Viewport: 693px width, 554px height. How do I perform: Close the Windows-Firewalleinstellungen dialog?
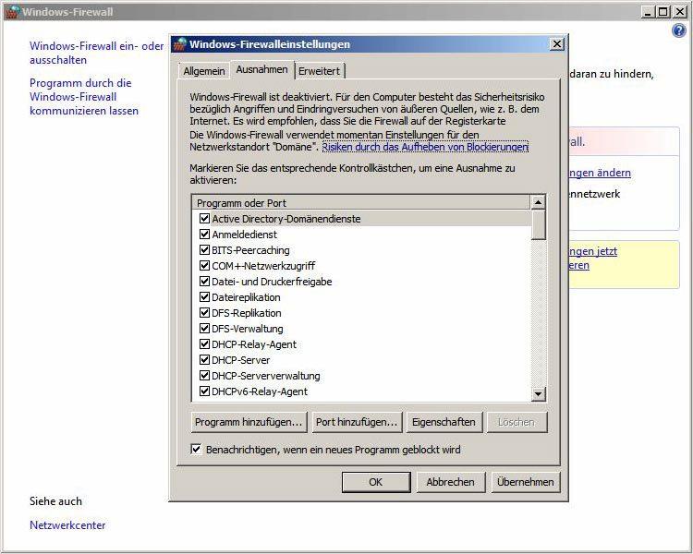click(556, 44)
